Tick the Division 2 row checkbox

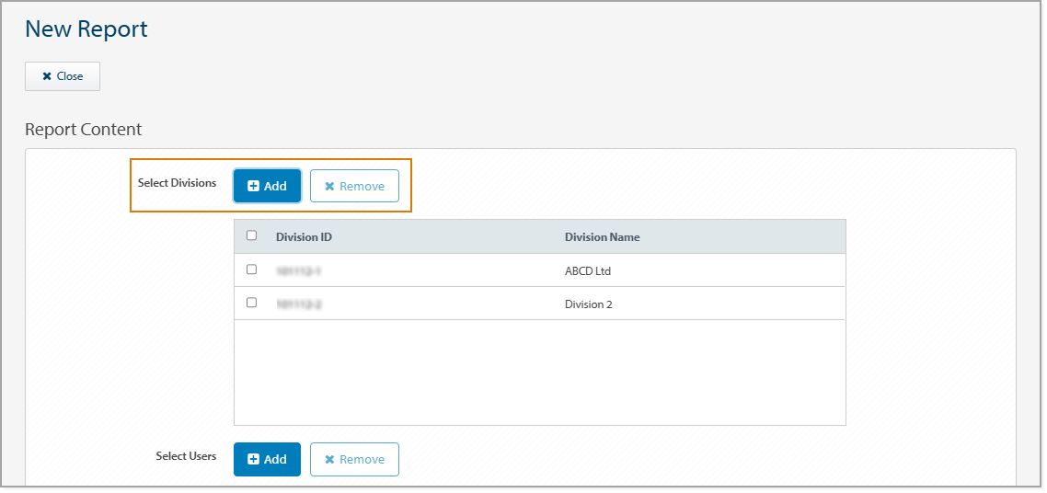tap(252, 302)
